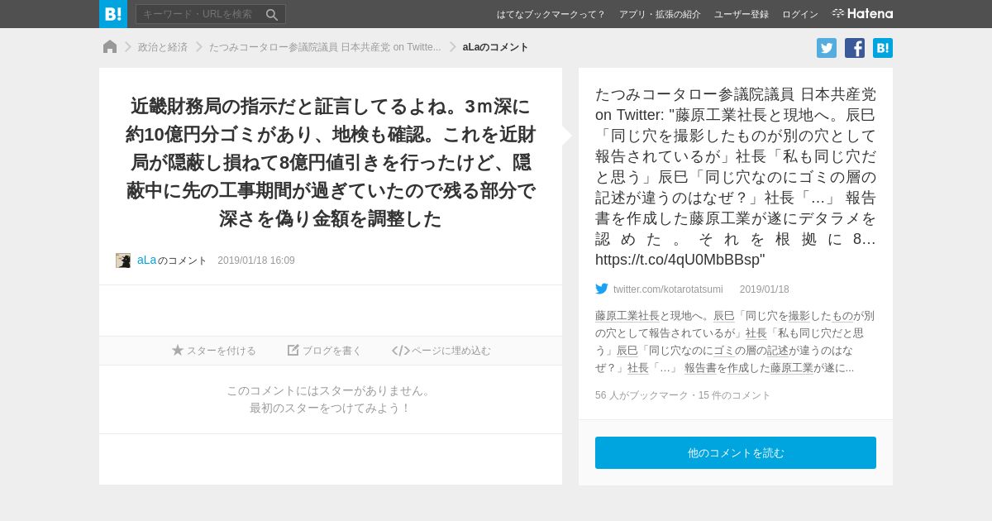
Task: Open 政治と経済 breadcrumb category
Action: pyautogui.click(x=163, y=47)
